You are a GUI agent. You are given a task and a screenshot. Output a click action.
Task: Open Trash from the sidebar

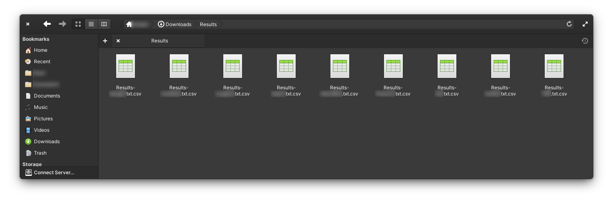40,153
